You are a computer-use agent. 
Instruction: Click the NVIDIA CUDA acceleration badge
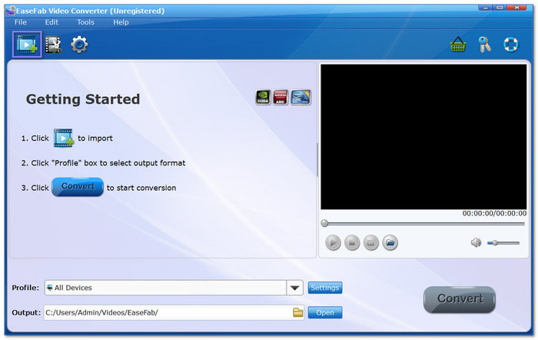[x=263, y=97]
